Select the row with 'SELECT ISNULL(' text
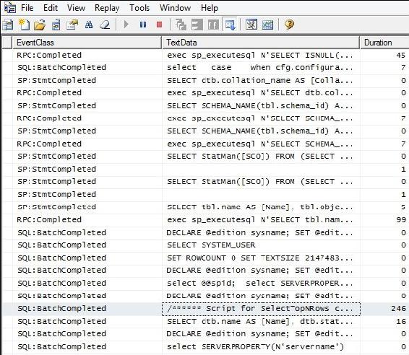The width and height of the screenshot is (409, 355). (x=205, y=56)
